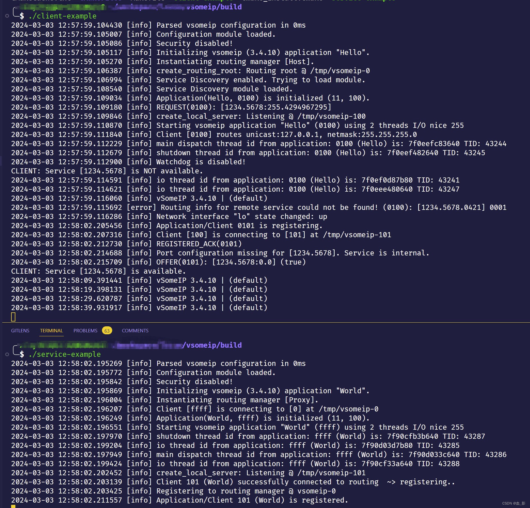Click 'Client [100] is connecting to [101]' line
Image resolution: width=530 pixels, height=508 pixels.
[201, 235]
